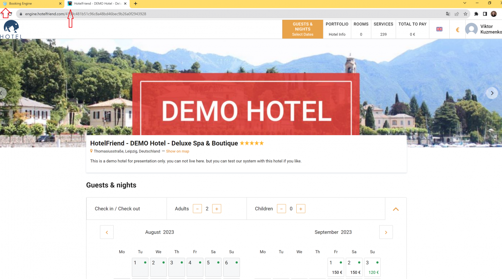Open the Portfolio Hotel Info menu
The width and height of the screenshot is (502, 279).
337,29
